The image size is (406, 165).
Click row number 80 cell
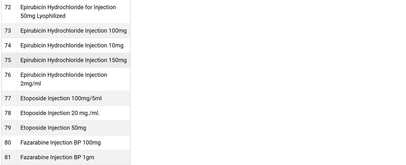tap(9, 143)
